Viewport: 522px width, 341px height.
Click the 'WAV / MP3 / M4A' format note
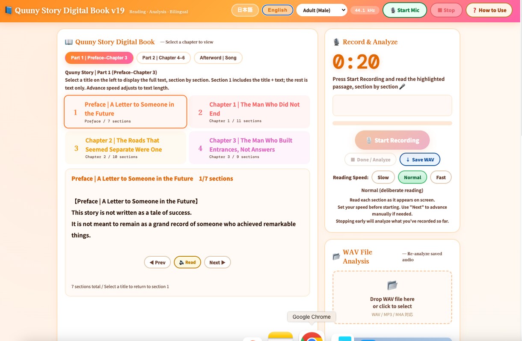point(392,315)
